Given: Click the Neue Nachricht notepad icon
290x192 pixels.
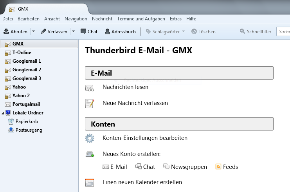Looking at the screenshot, I should [90, 104].
